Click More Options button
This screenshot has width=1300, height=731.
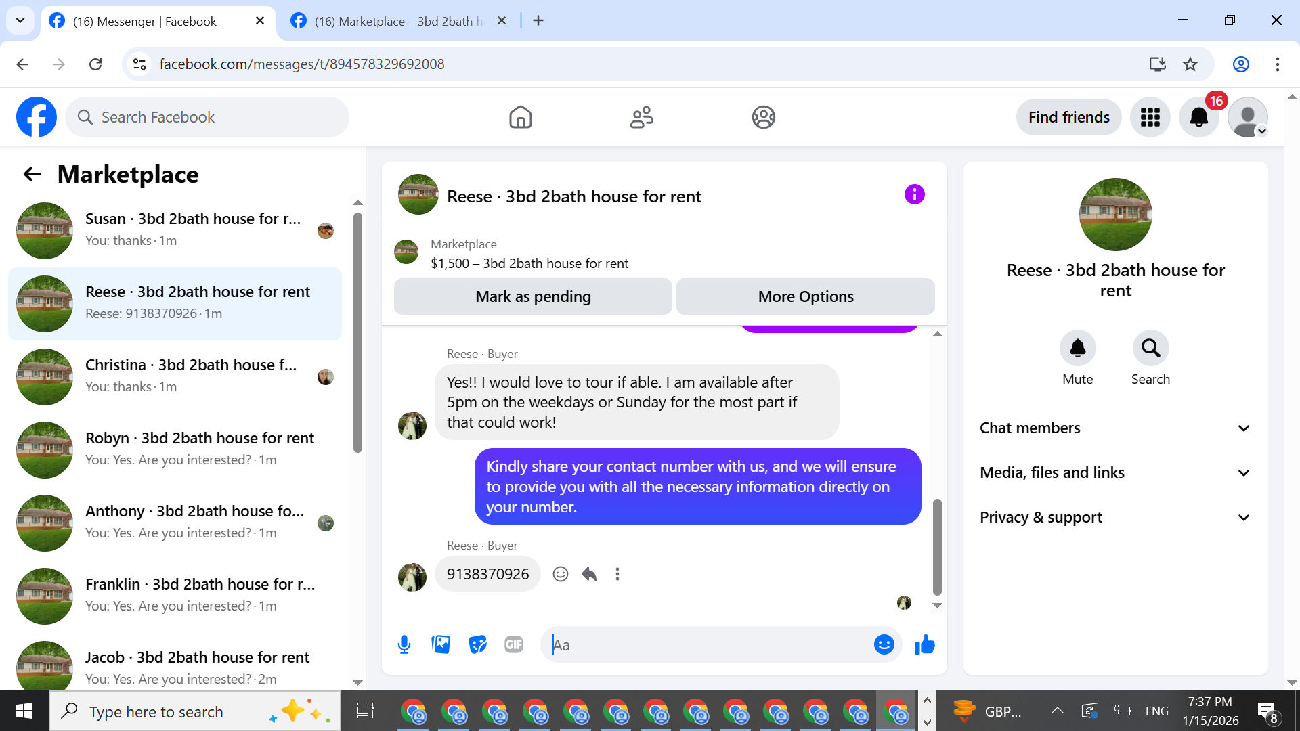(x=805, y=296)
